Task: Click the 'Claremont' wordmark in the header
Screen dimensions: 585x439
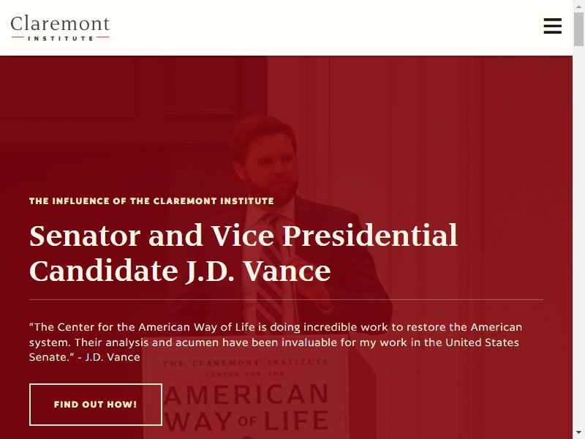Action: tap(60, 23)
